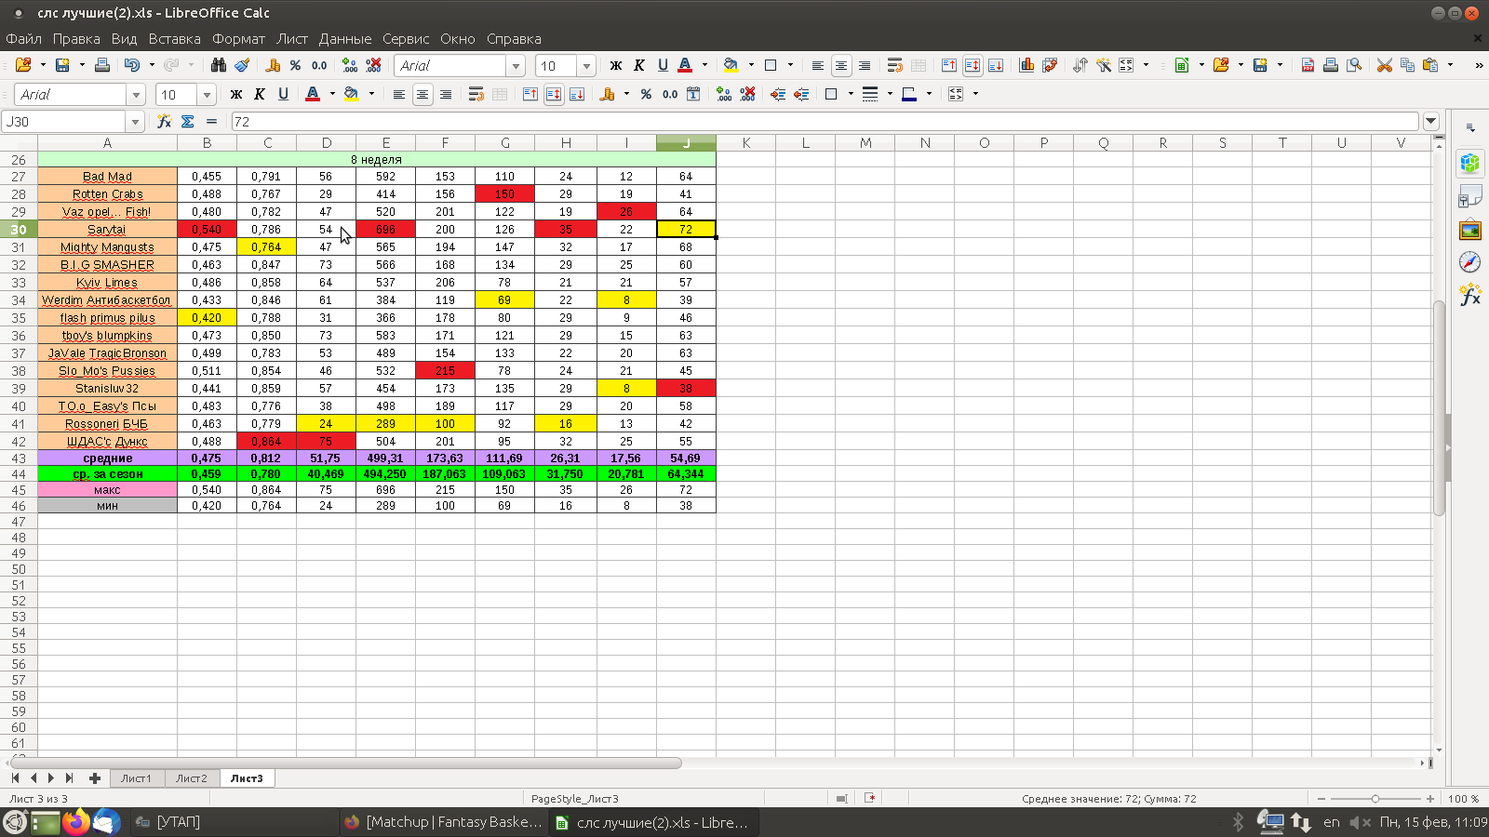
Task: Click the Find & Replace binoculars icon
Action: tap(218, 65)
